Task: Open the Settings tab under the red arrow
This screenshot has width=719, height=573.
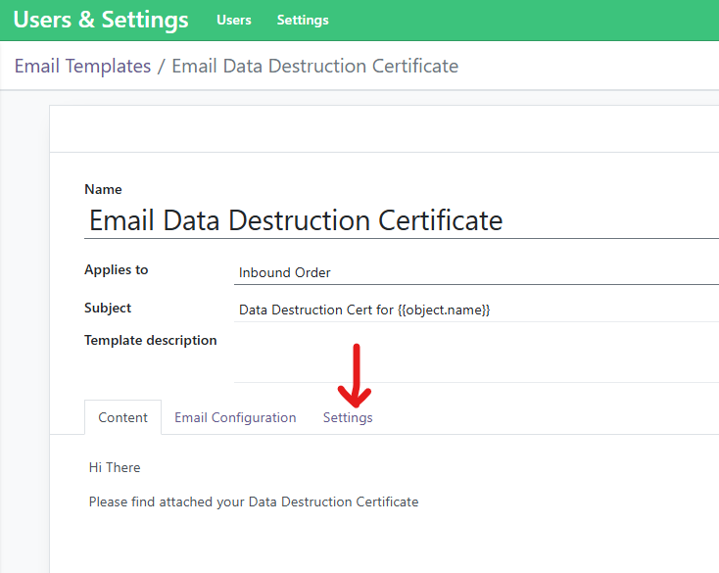Action: [x=348, y=417]
